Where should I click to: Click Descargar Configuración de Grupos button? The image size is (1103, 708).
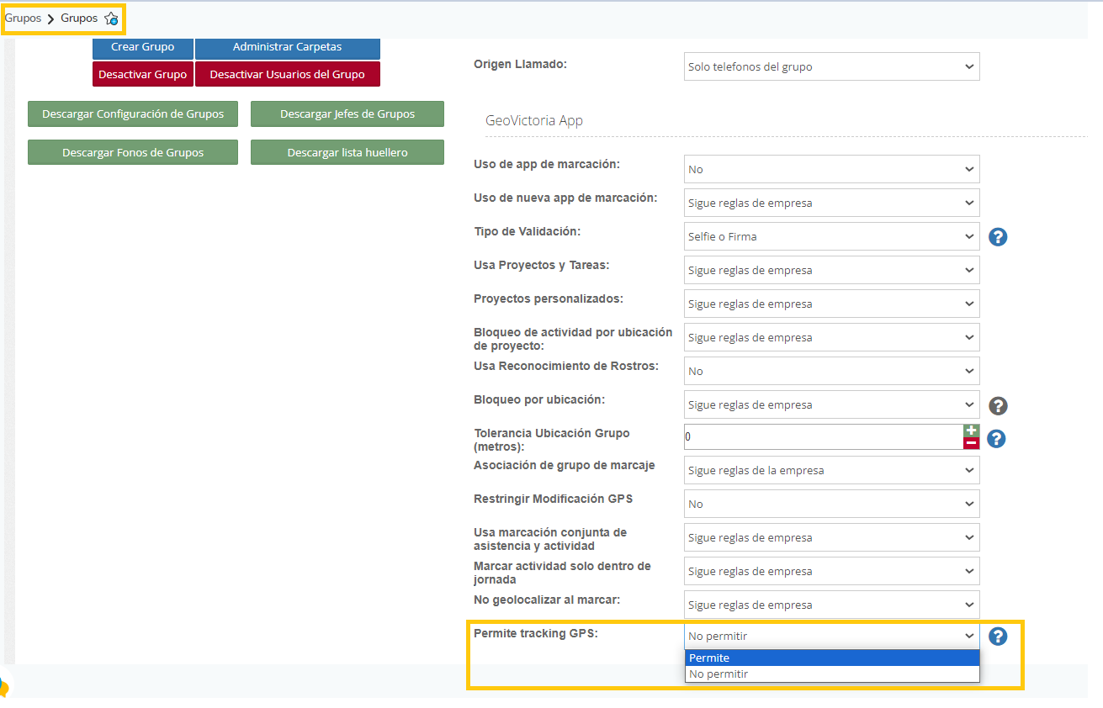(133, 114)
